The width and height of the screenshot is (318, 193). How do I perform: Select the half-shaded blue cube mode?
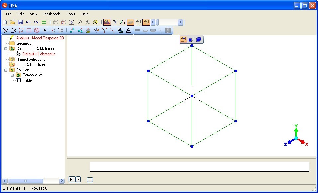click(191, 39)
